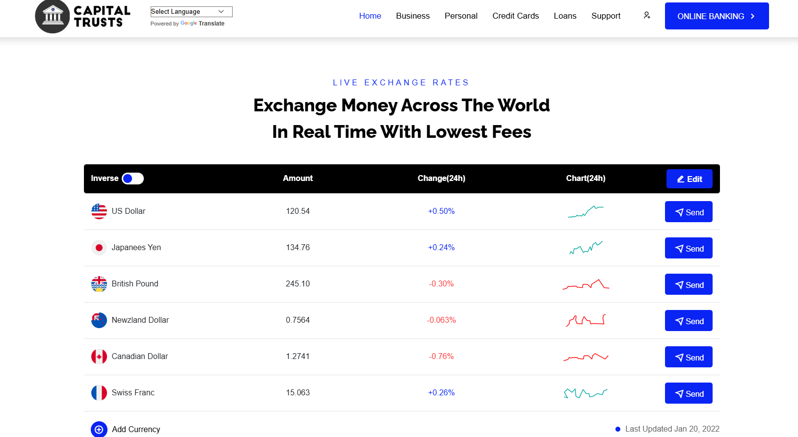Click the Support navigation link

(x=606, y=16)
